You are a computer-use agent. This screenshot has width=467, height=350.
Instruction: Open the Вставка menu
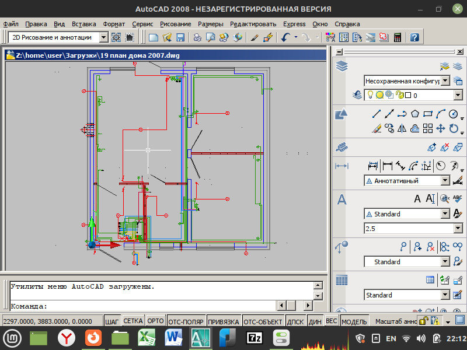(x=84, y=24)
